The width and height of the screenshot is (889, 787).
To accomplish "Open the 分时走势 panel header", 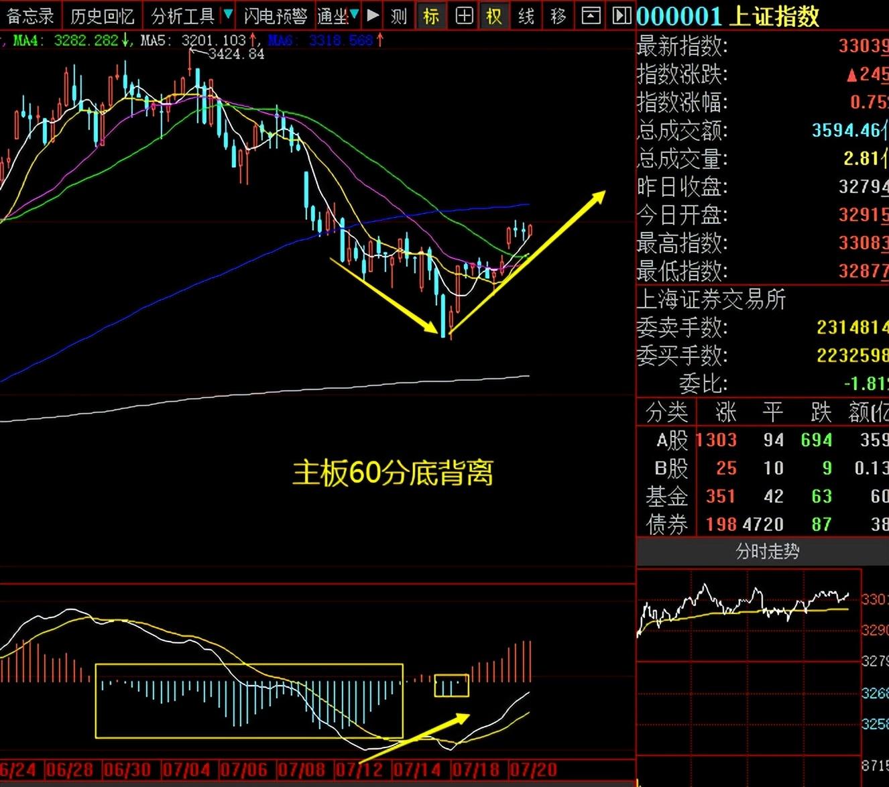I will (762, 552).
